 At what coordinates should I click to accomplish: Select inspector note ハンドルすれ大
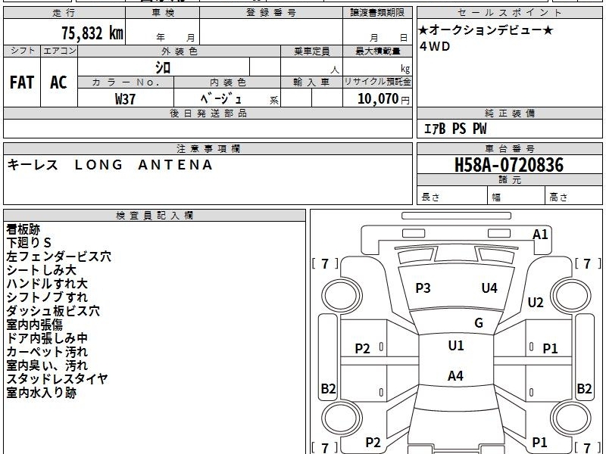[x=47, y=284]
